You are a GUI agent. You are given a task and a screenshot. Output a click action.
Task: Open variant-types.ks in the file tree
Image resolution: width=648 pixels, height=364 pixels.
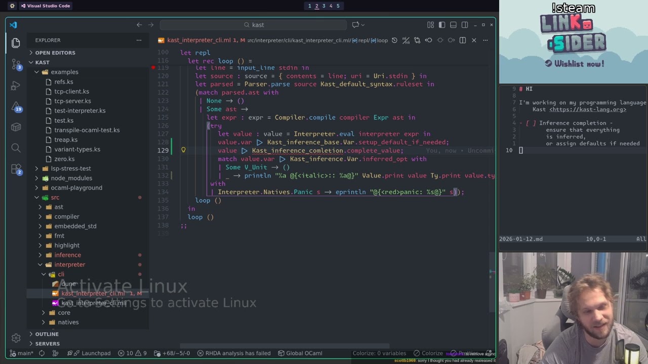[x=77, y=149]
